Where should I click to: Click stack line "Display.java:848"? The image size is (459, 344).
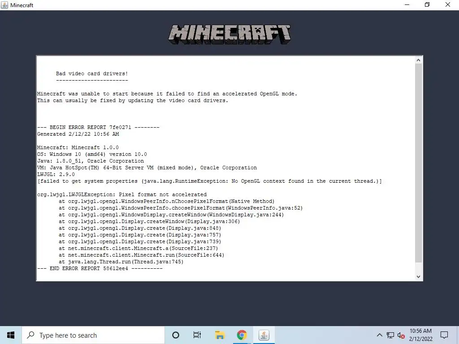[140, 228]
